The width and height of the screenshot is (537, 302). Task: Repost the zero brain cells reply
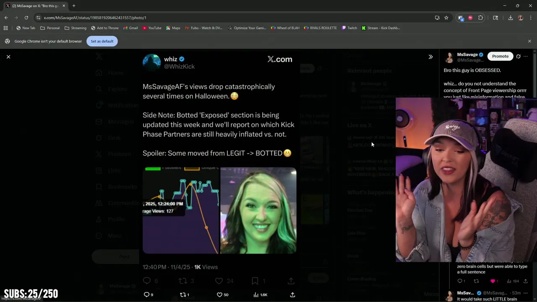pyautogui.click(x=476, y=281)
